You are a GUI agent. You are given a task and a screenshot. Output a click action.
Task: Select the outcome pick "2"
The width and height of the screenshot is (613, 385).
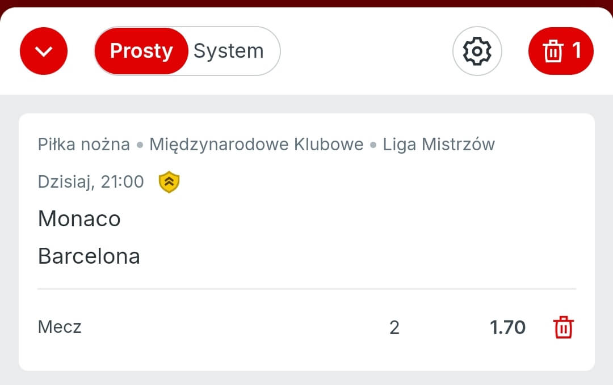coord(394,328)
